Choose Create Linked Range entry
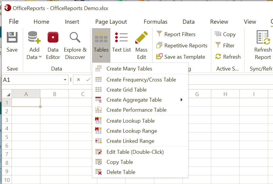This screenshot has height=184, width=273. tap(140, 141)
